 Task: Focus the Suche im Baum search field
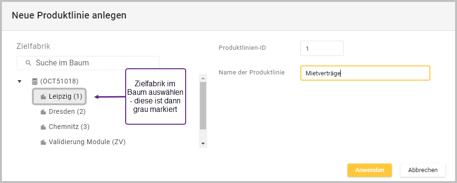click(x=88, y=63)
